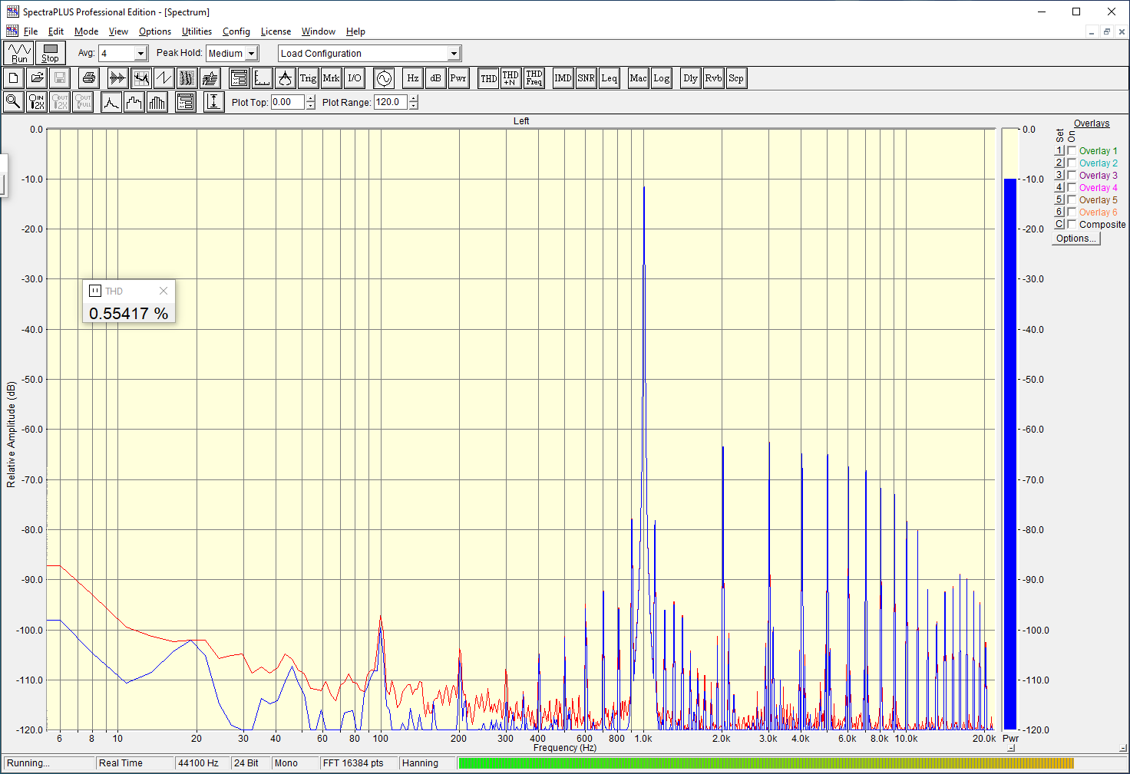
Task: Print the spectrum with printer icon
Action: point(88,78)
